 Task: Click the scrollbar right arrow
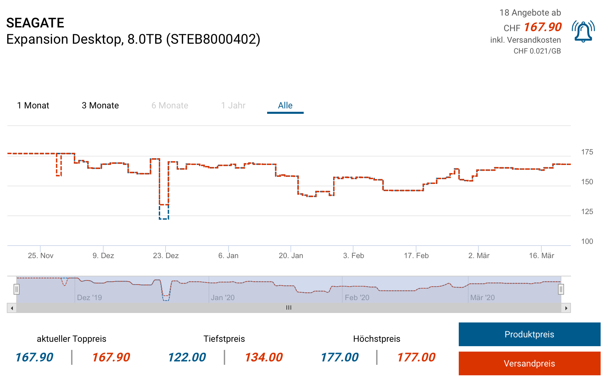point(566,308)
